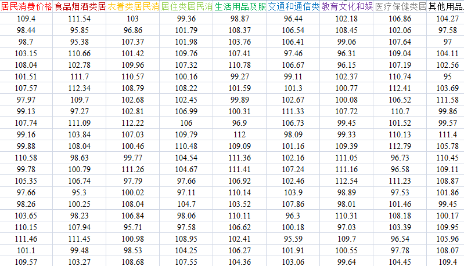Select the cell with value 106
The width and height of the screenshot is (464, 266).
coord(186,123)
